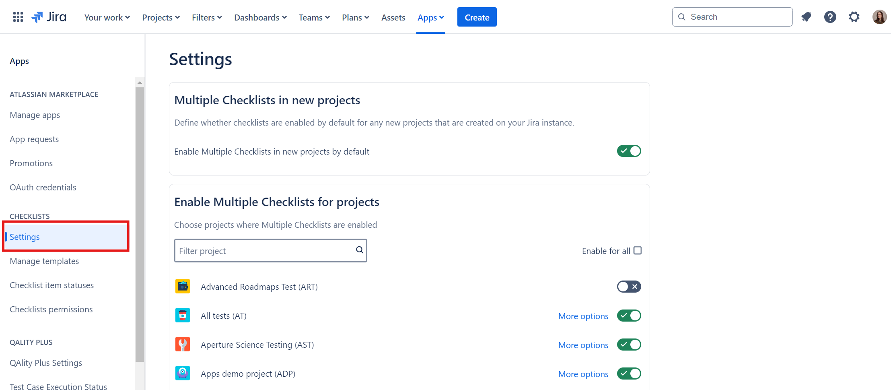Viewport: 891px width, 390px height.
Task: Click the sidebar vertical scrollbar thumb
Action: (x=140, y=225)
